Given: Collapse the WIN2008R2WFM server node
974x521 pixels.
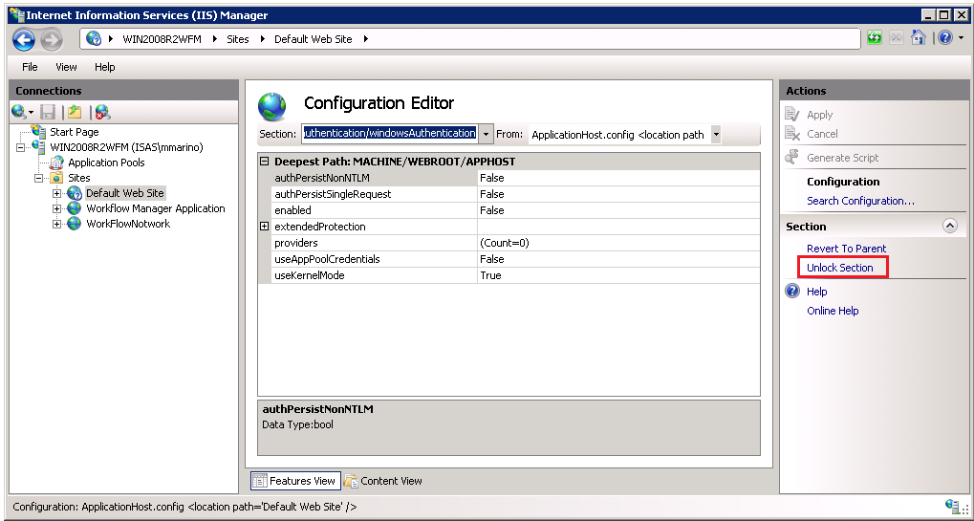Looking at the screenshot, I should pos(20,147).
